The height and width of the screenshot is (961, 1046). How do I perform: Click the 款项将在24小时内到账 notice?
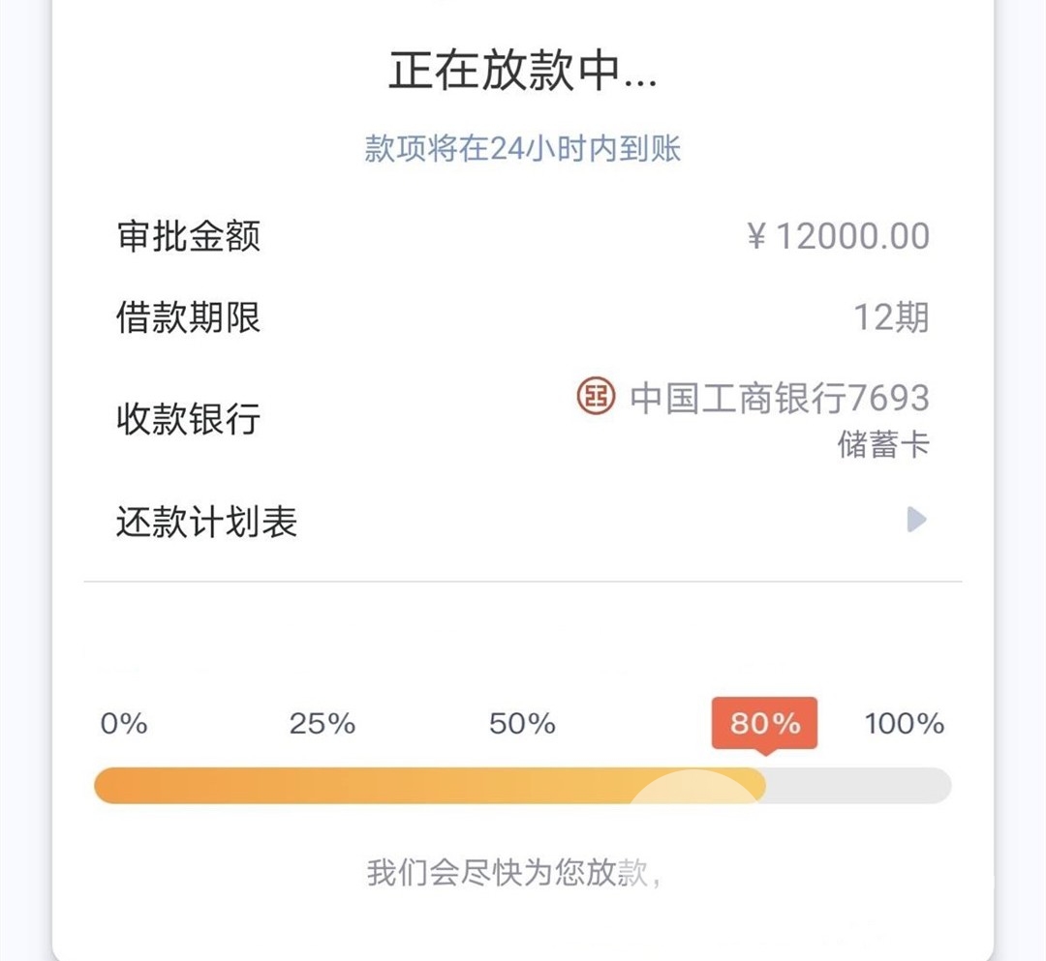pos(522,149)
